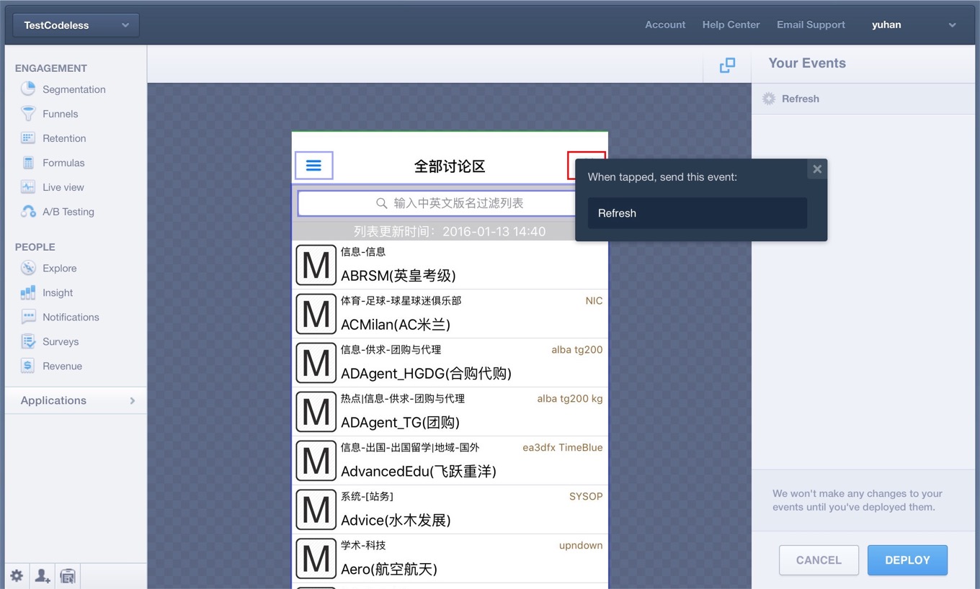Open the Live view panel
Image resolution: width=980 pixels, height=589 pixels.
point(63,186)
